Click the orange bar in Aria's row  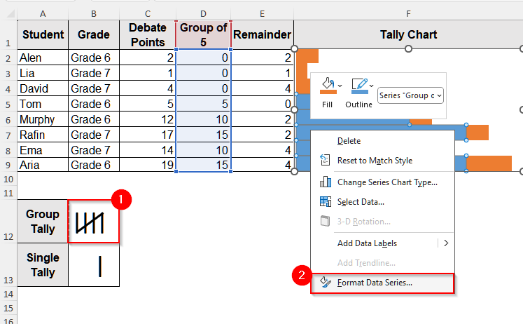pos(489,163)
